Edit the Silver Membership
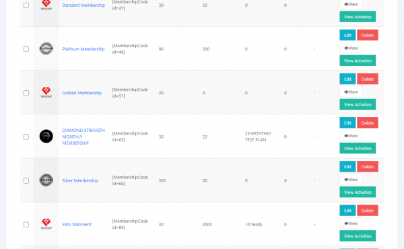Viewport: 404px width, 249px height. click(347, 166)
